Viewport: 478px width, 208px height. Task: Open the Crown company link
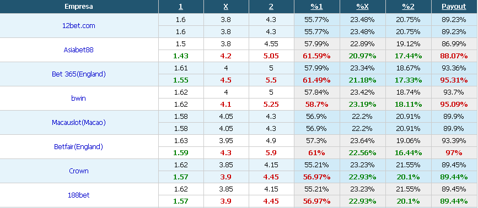pos(79,171)
